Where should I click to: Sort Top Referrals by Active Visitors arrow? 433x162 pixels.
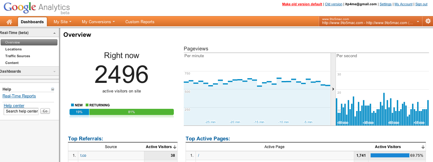coord(175,147)
